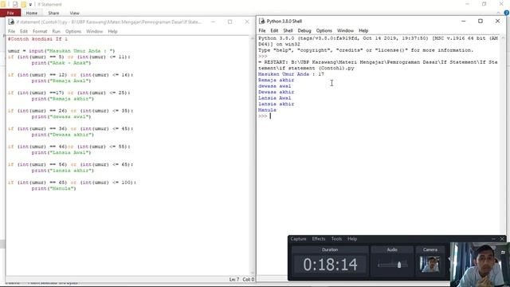This screenshot has width=510, height=287.
Task: Click the Python Shell vertical scrollbar
Action: click(503, 135)
